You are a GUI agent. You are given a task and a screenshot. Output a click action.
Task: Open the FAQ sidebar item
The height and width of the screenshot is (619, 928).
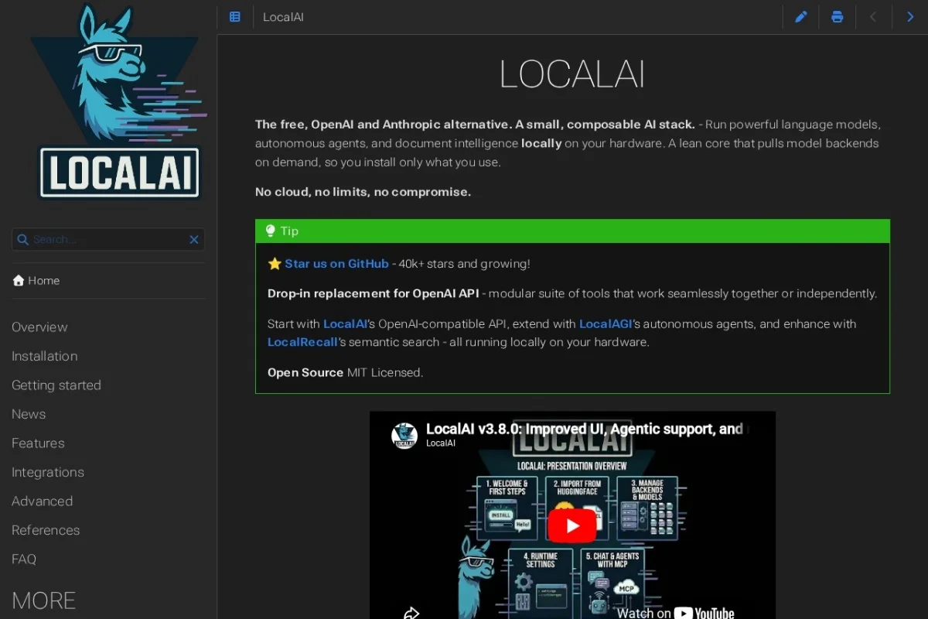(x=24, y=559)
